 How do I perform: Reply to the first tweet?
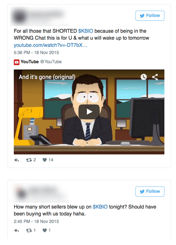(17, 160)
